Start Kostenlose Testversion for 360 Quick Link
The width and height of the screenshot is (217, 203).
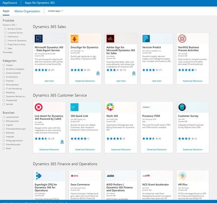click(85, 150)
